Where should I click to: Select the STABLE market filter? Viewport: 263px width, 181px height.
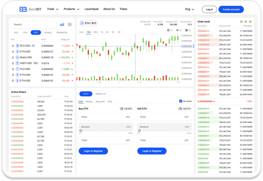[x=48, y=32]
